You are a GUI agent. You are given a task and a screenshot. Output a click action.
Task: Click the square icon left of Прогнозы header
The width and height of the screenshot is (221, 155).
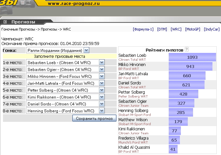[x=5, y=22]
